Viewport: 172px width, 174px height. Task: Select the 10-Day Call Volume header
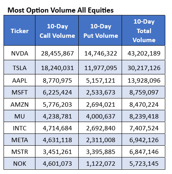coord(57,31)
